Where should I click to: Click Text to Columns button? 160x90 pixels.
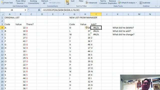tap(103, 2)
